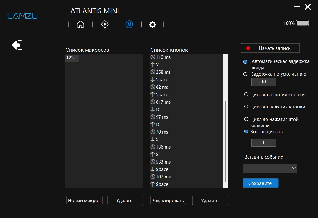This screenshot has height=218, width=318.
Task: Click the clock icon beside 136 ms
Action: pos(153,147)
